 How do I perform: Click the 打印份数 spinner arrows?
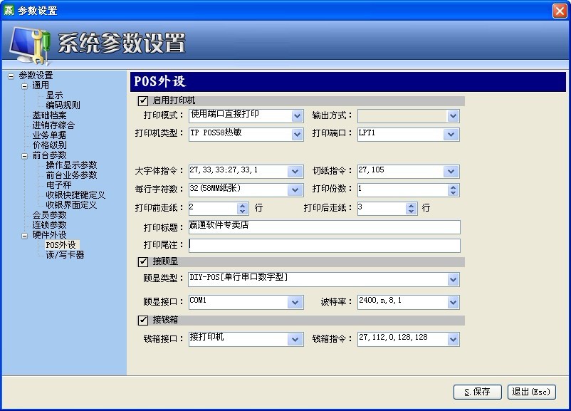point(453,190)
